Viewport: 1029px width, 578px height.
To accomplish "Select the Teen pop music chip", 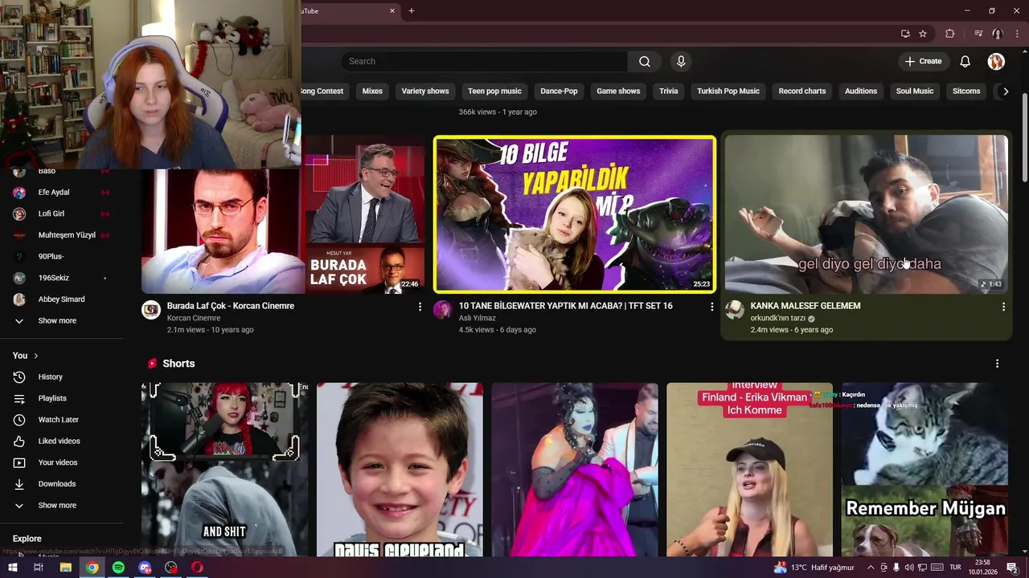I will [x=494, y=92].
